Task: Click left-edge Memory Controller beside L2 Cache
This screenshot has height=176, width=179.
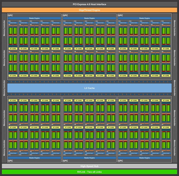Action: (x=4, y=88)
